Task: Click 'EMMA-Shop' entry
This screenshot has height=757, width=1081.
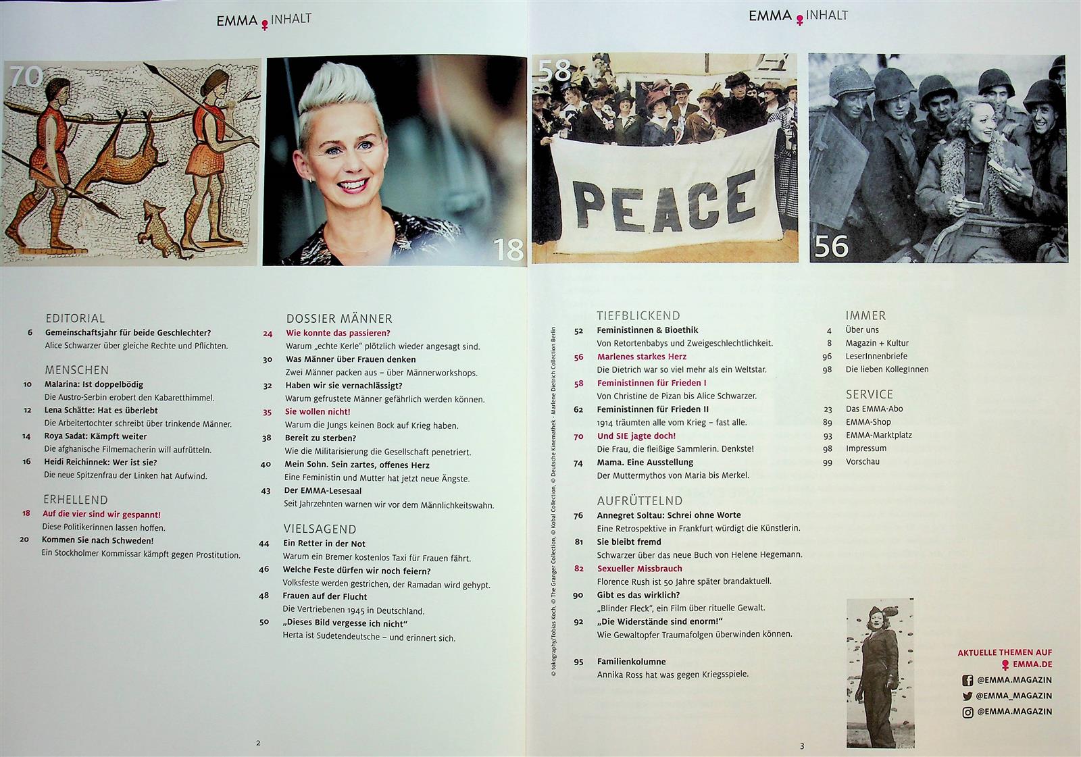Action: point(868,422)
